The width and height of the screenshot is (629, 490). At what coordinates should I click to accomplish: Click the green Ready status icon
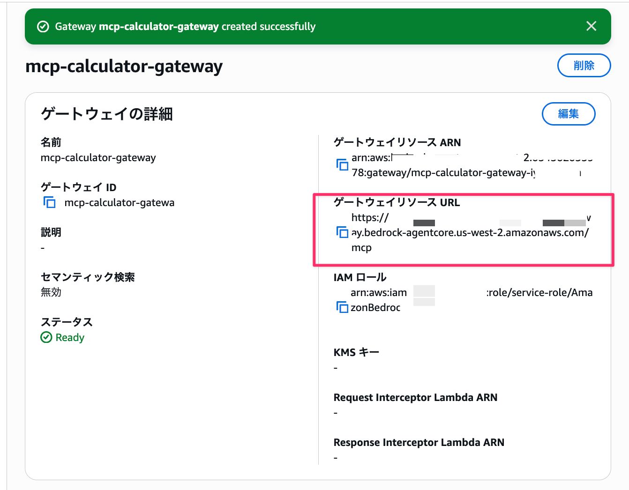(x=46, y=337)
